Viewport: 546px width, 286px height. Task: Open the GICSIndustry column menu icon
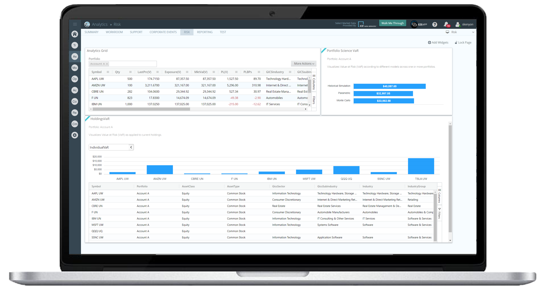click(x=290, y=72)
